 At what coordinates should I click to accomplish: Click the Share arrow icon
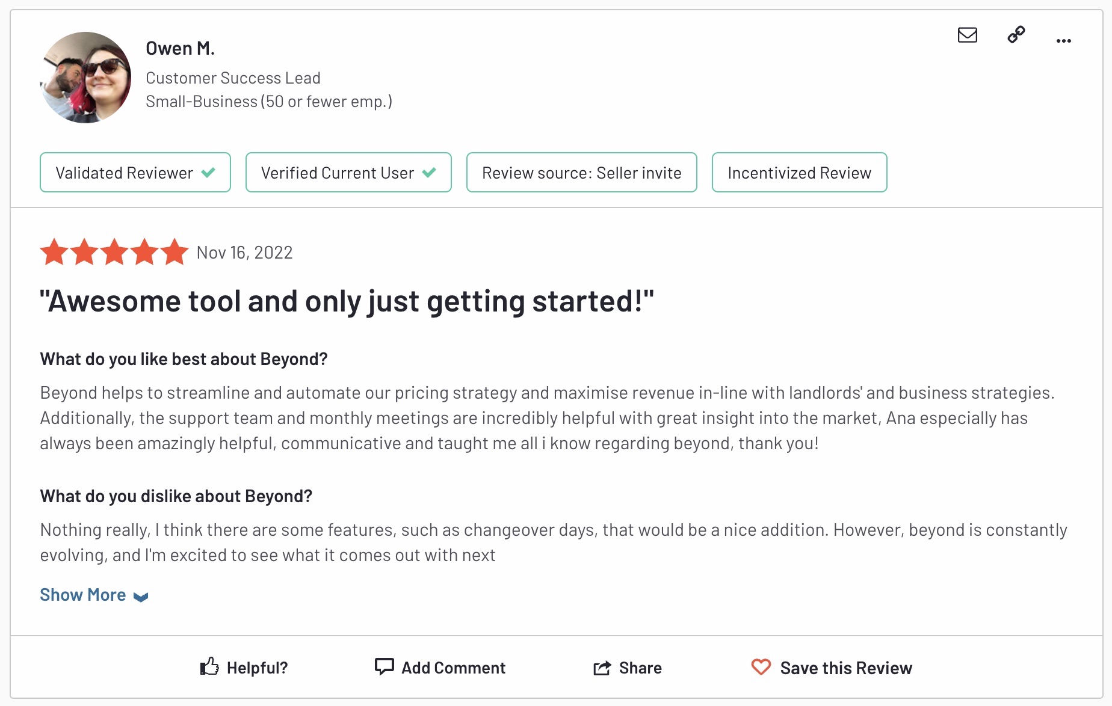[x=601, y=668]
